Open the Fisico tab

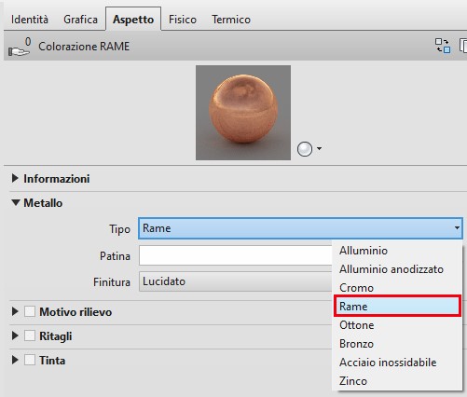[183, 20]
